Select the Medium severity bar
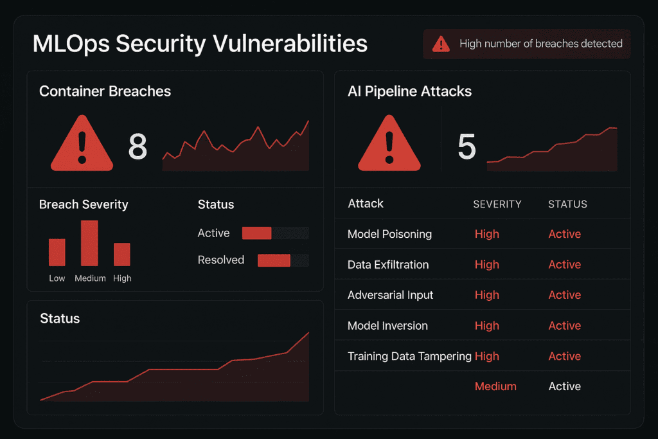658x439 pixels. tap(89, 243)
